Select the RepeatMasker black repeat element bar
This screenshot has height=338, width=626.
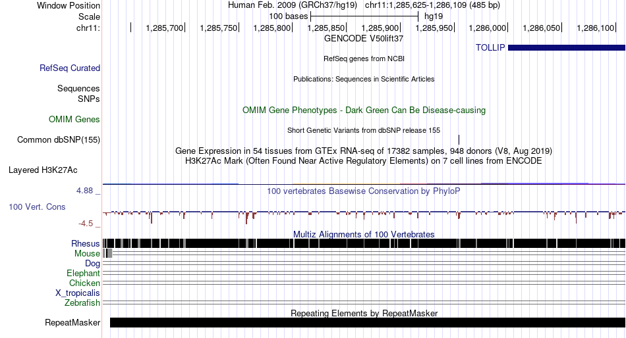[367, 322]
